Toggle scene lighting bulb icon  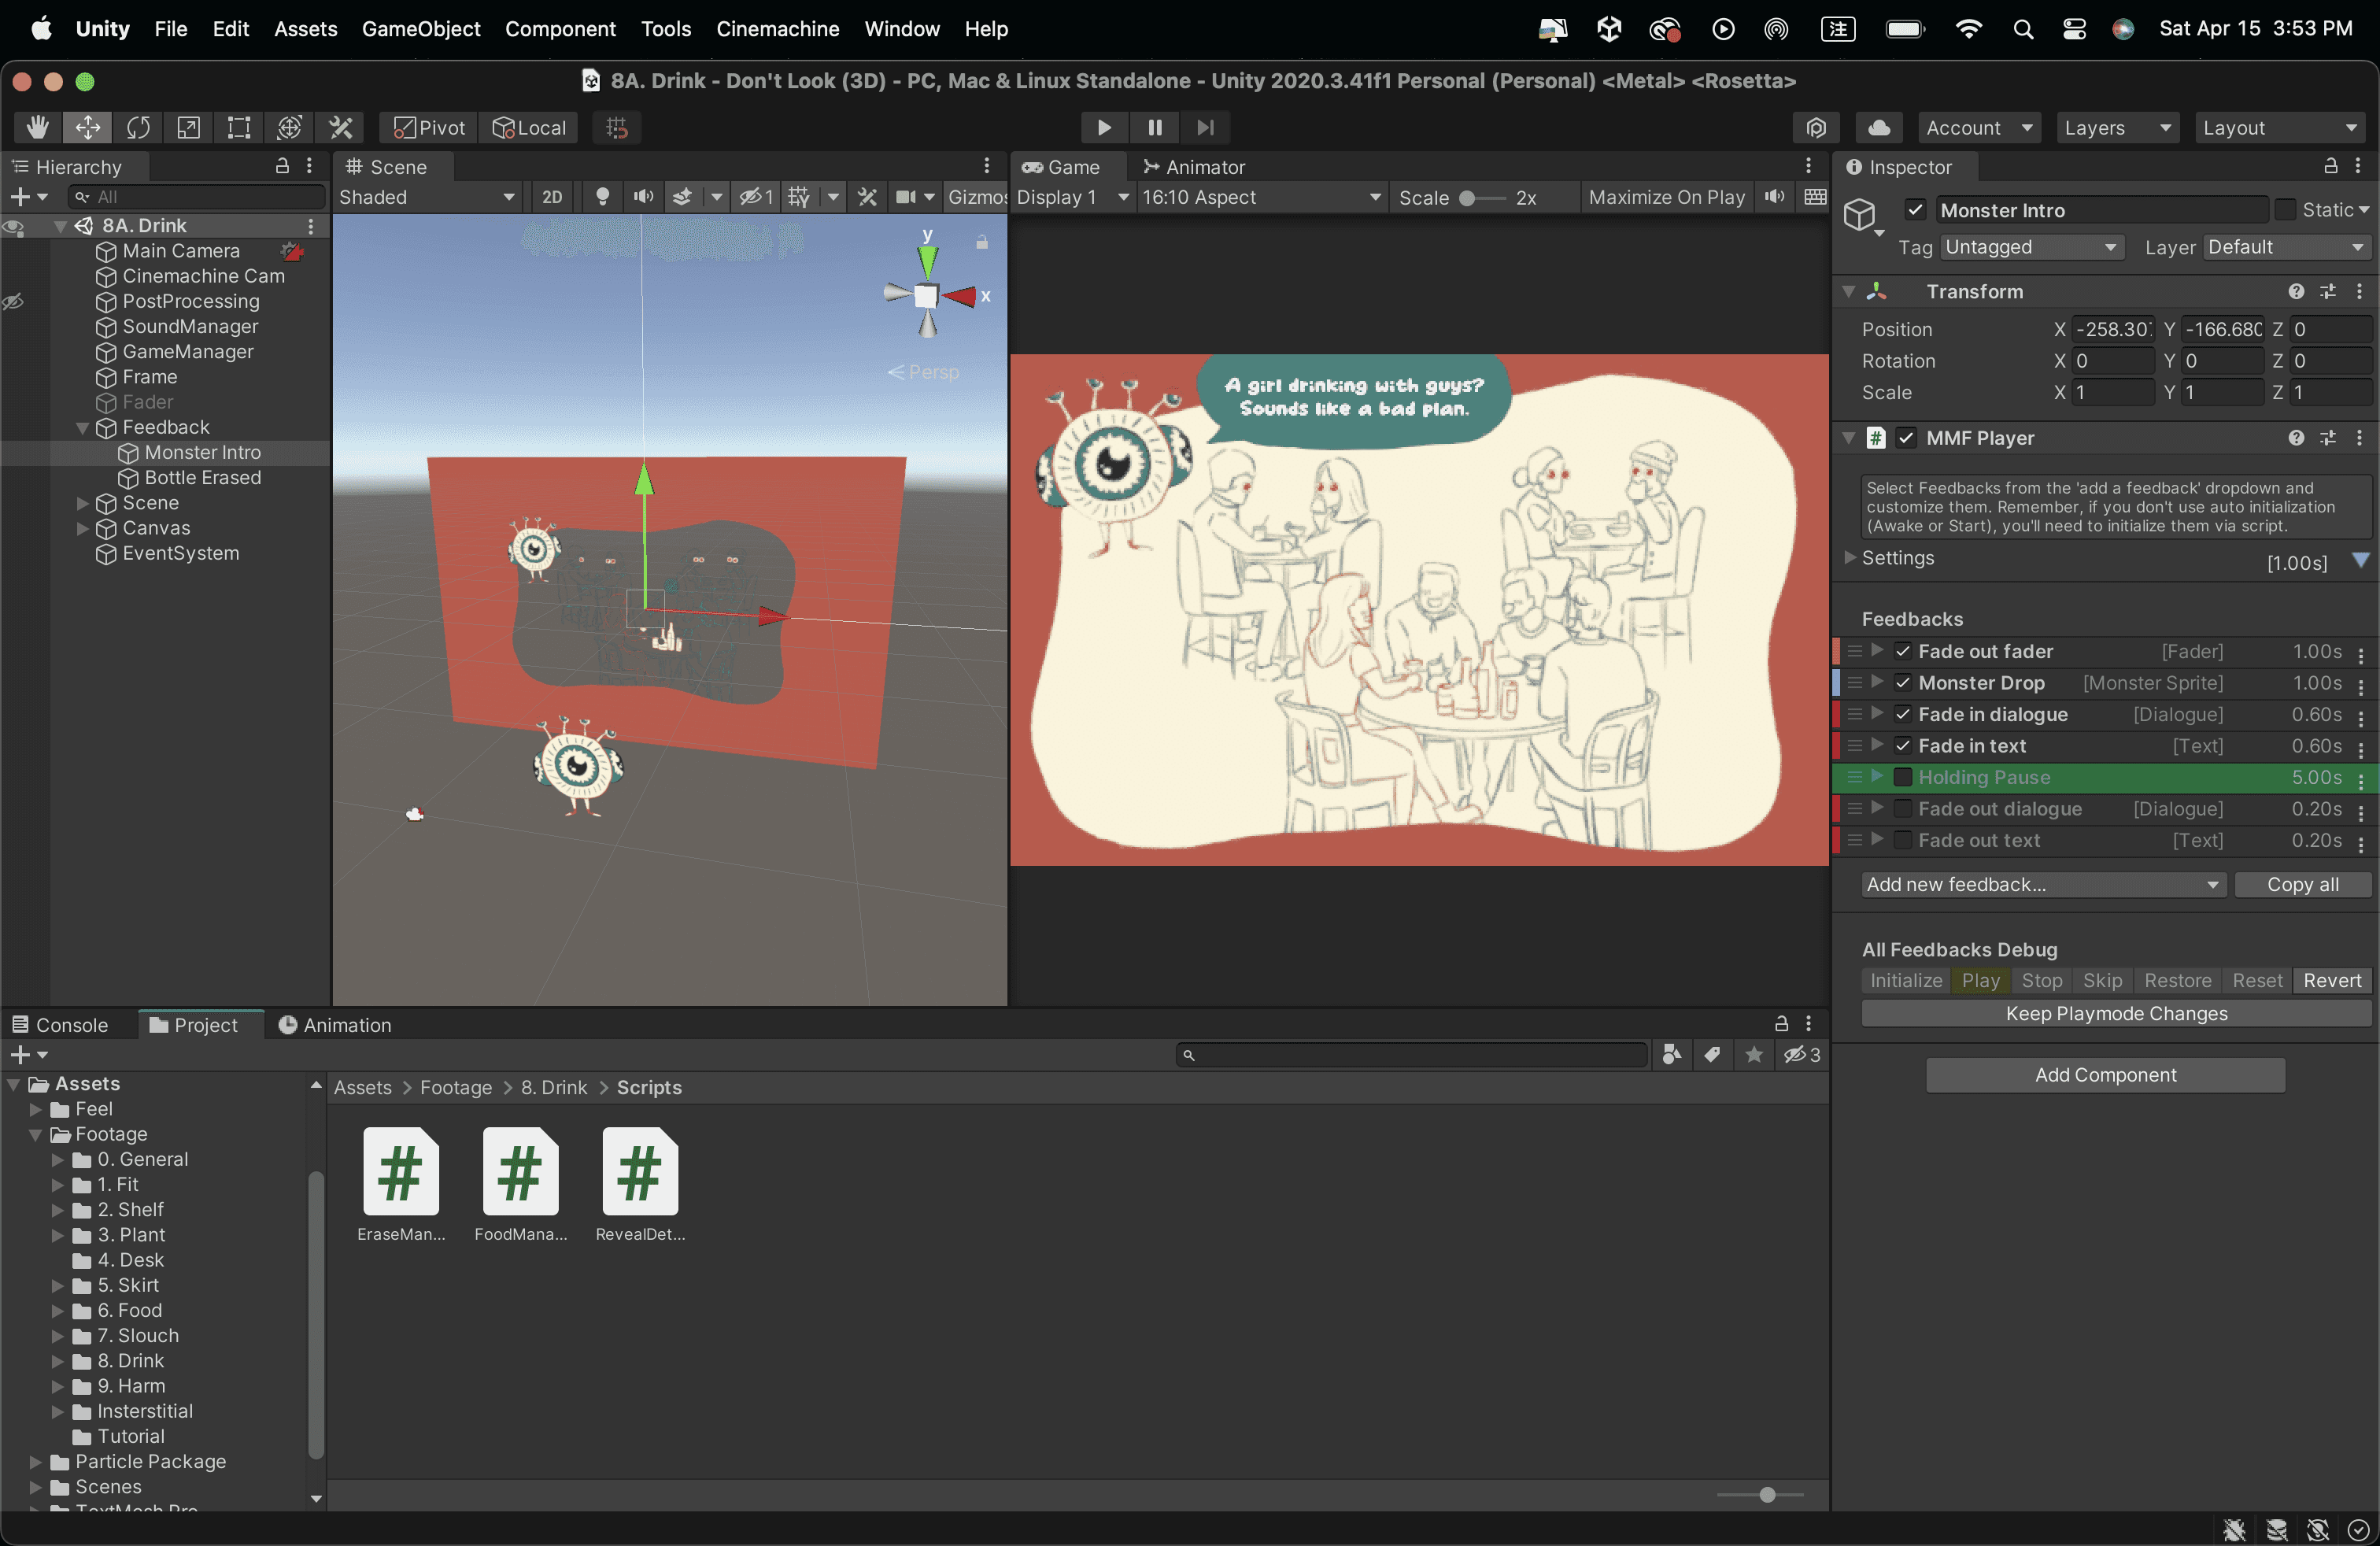tap(602, 197)
